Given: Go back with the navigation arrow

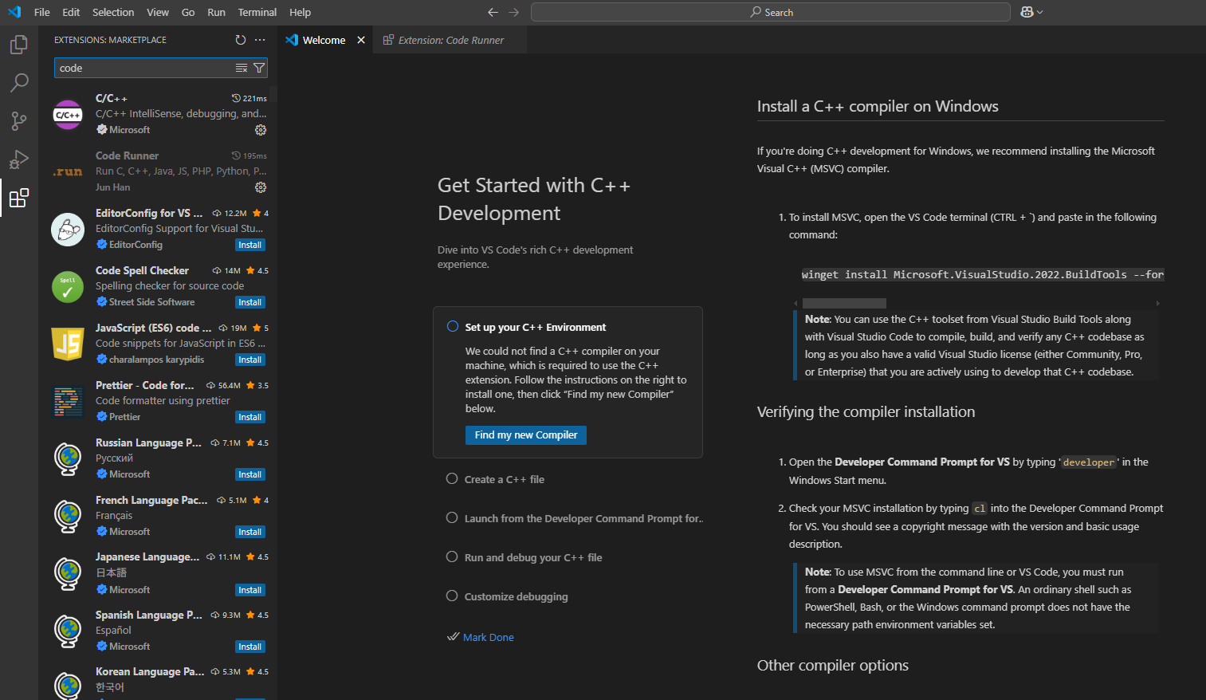Looking at the screenshot, I should 493,12.
